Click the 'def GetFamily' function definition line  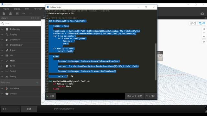pyautogui.click(x=68, y=21)
